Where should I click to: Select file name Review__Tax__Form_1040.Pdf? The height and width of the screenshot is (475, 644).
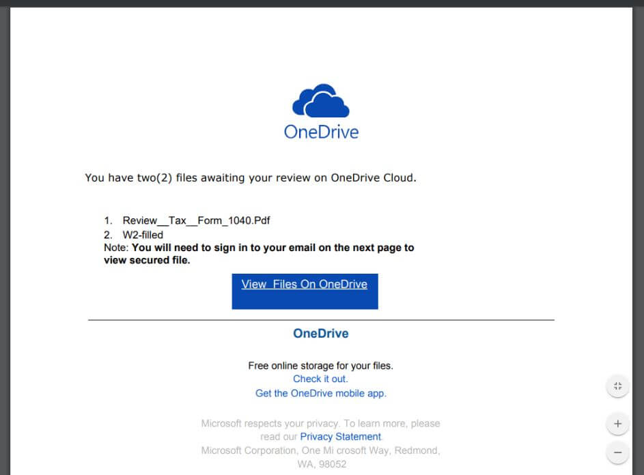pos(196,220)
